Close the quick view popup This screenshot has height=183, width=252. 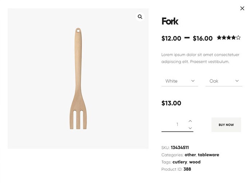242,8
